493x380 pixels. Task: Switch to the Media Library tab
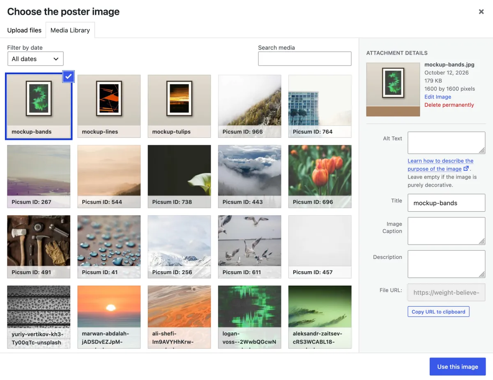pos(70,30)
